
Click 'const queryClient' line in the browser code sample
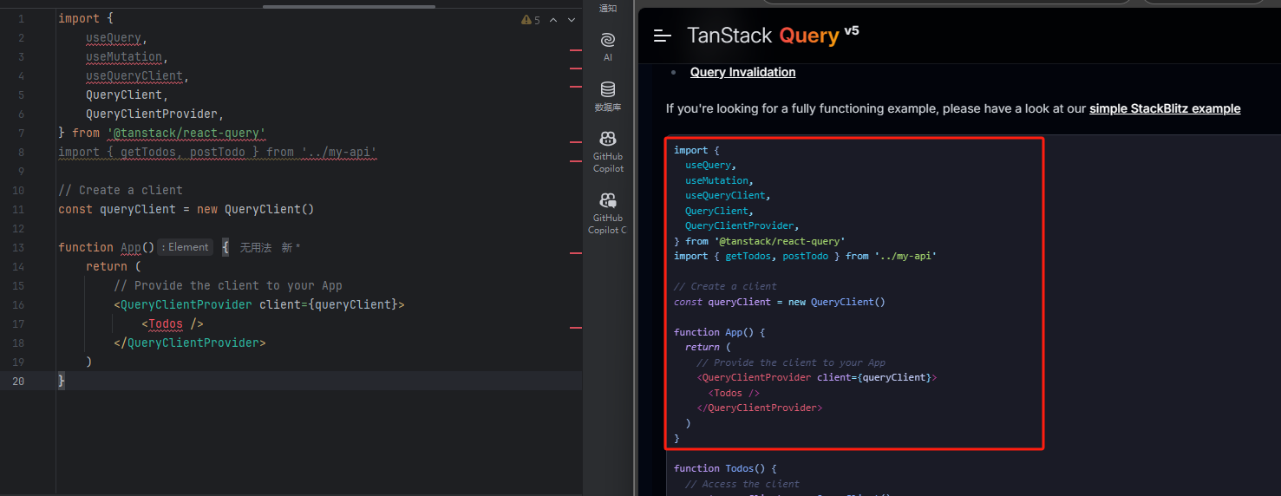click(780, 302)
